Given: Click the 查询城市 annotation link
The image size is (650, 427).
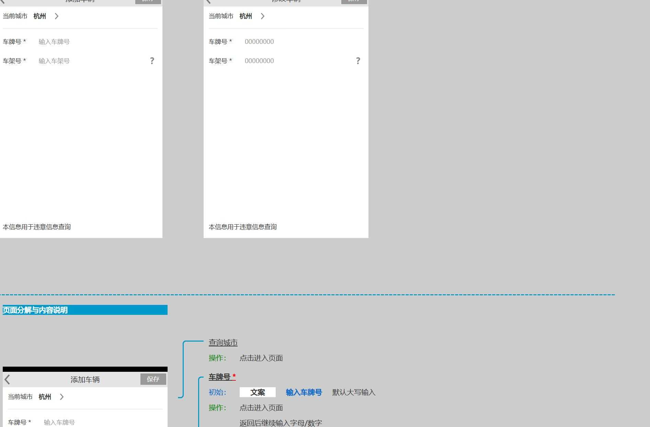Looking at the screenshot, I should point(223,342).
